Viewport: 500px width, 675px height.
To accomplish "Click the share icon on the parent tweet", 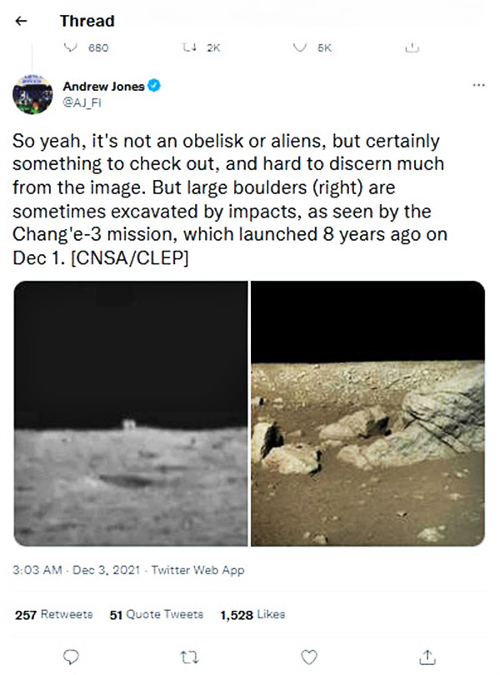I will click(410, 48).
